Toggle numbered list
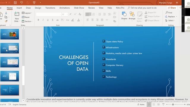This screenshot has width=190, height=107. [x=94, y=14]
